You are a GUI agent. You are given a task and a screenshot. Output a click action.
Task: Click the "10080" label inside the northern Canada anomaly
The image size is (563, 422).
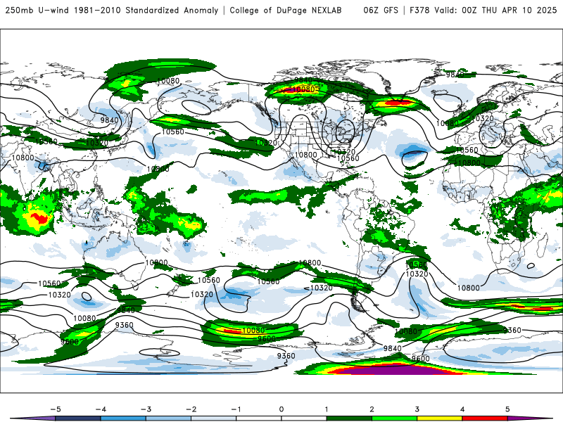304,89
